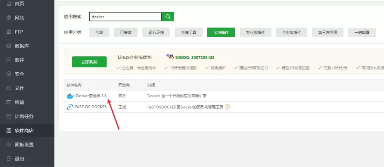
Task: Click 低至1.86元/天 benefit text
Action: point(336,68)
